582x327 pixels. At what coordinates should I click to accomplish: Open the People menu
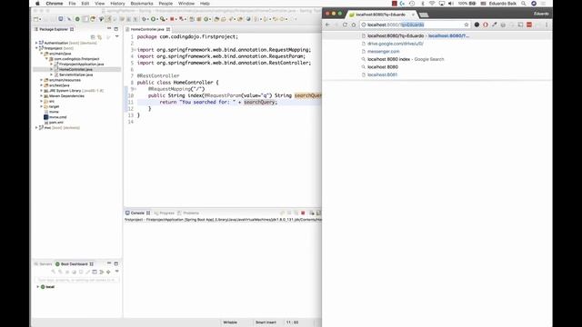click(x=166, y=4)
